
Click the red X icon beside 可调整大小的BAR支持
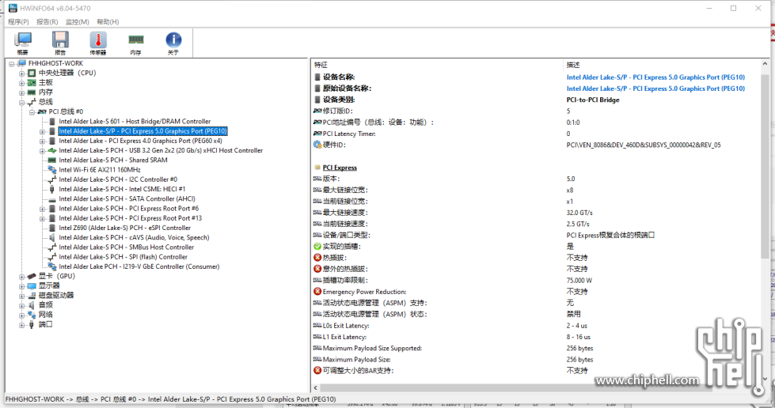317,370
